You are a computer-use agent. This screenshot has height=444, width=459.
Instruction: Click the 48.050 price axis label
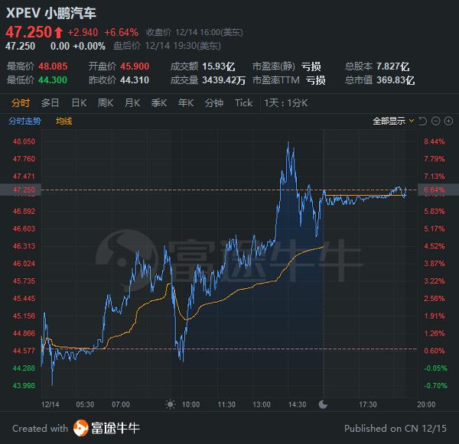coord(24,141)
